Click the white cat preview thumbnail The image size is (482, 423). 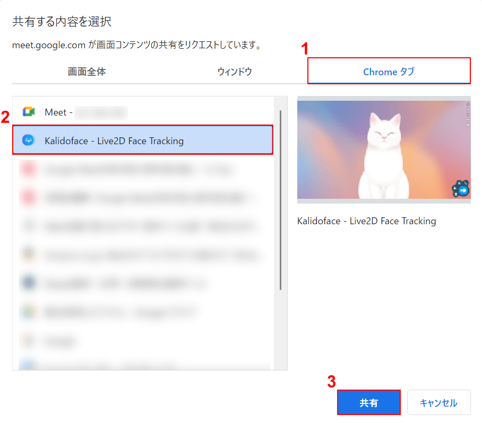point(384,149)
